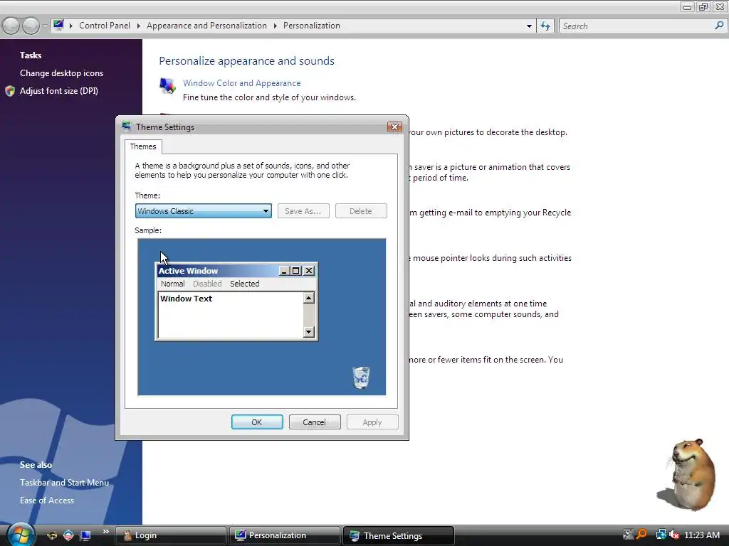The width and height of the screenshot is (729, 546).
Task: Click the theme sample preview image
Action: point(261,316)
